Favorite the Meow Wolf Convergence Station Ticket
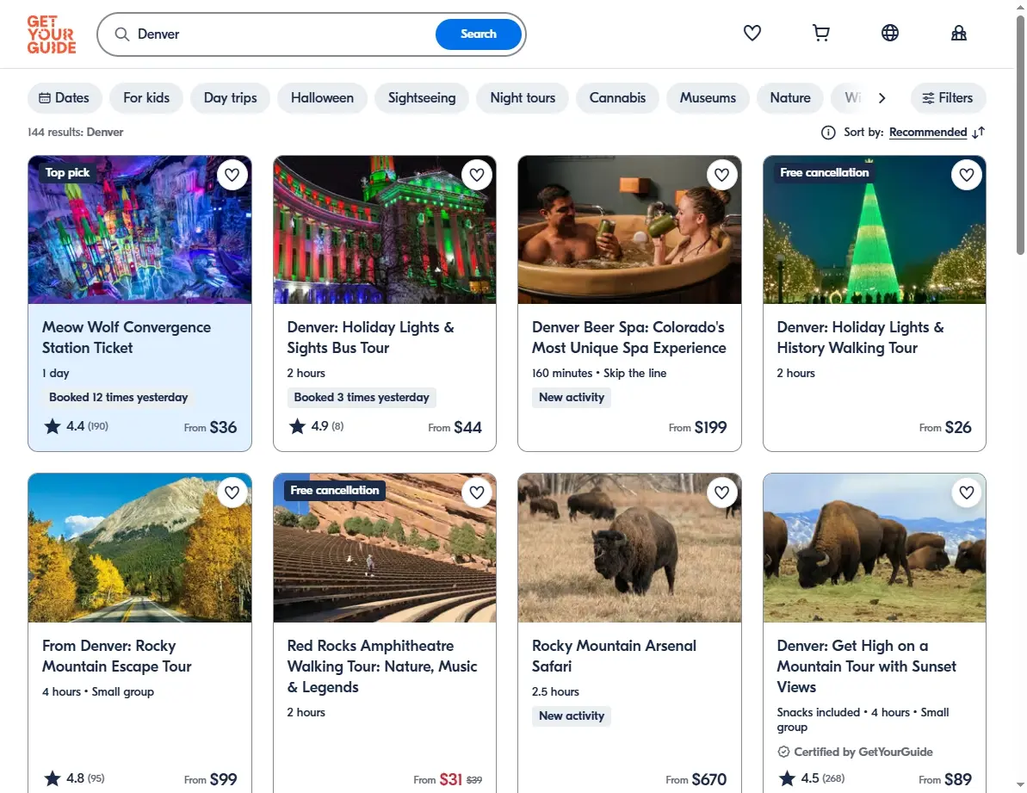1027x793 pixels. (x=232, y=175)
